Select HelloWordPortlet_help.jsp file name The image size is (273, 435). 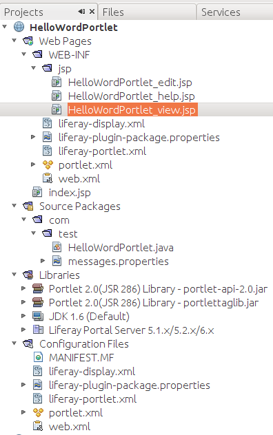(132, 96)
